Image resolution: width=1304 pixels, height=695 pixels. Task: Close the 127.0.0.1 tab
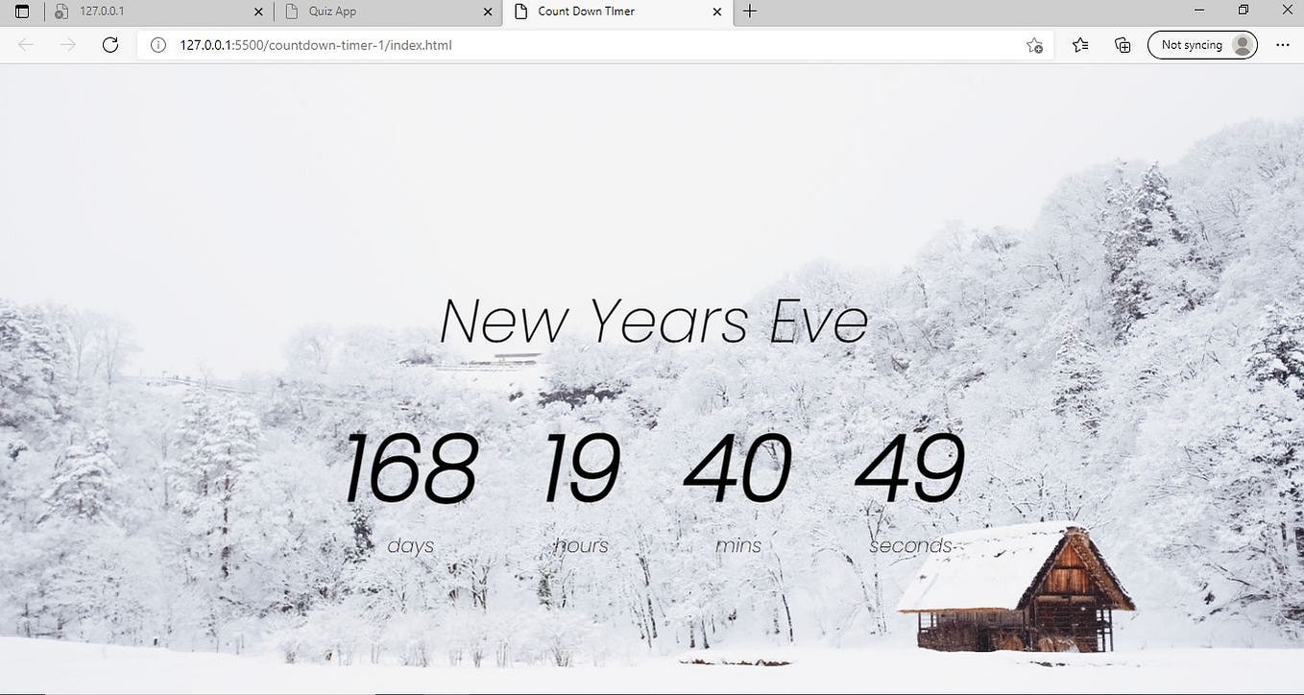click(x=257, y=12)
